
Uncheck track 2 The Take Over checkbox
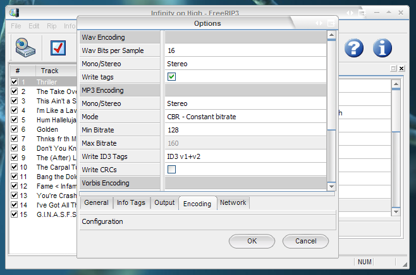(15, 91)
